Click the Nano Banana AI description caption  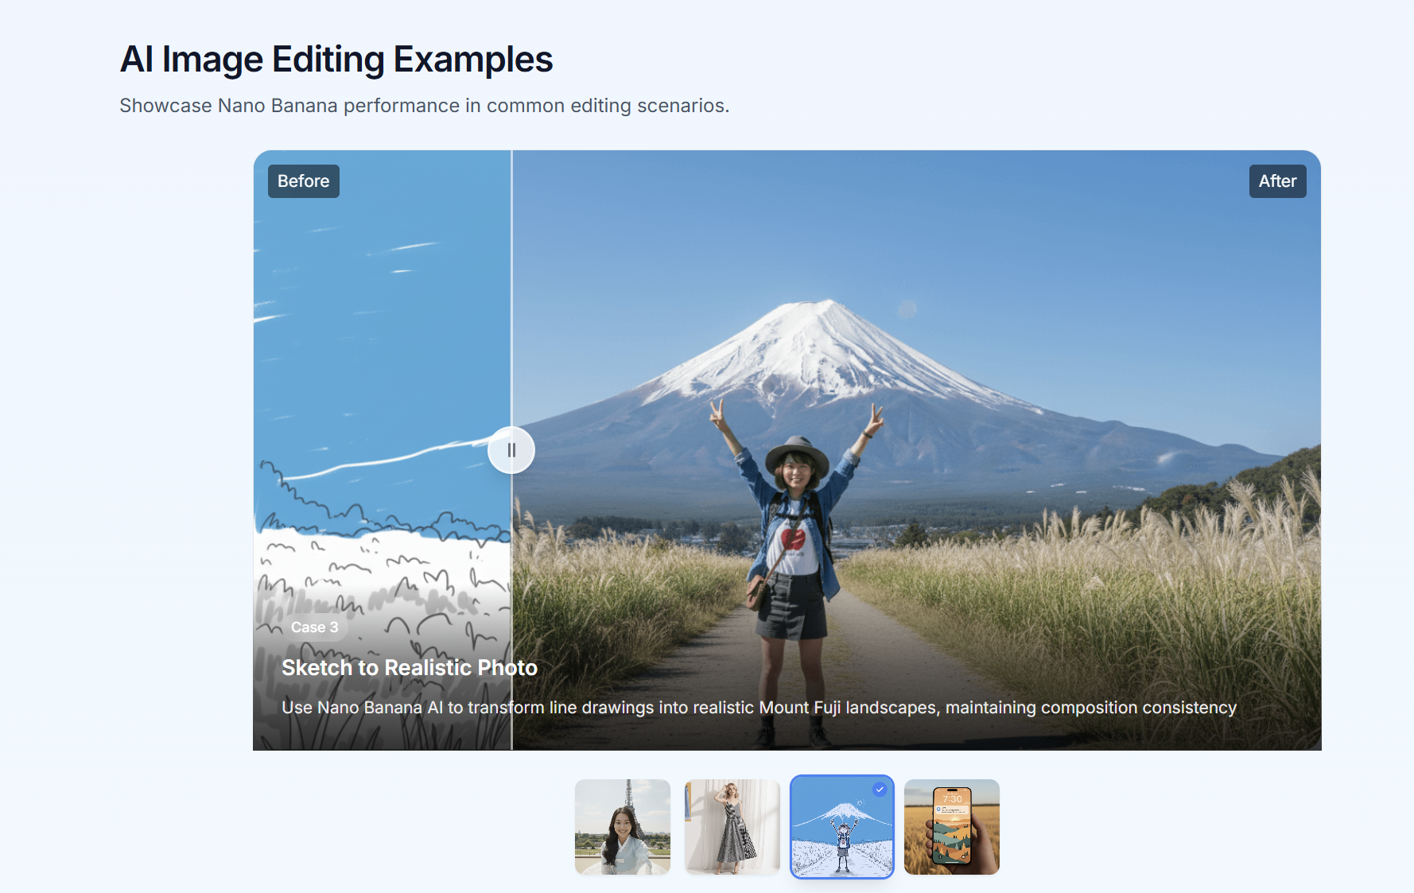[759, 708]
